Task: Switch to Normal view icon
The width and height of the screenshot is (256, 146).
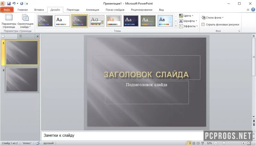Action: (189, 143)
